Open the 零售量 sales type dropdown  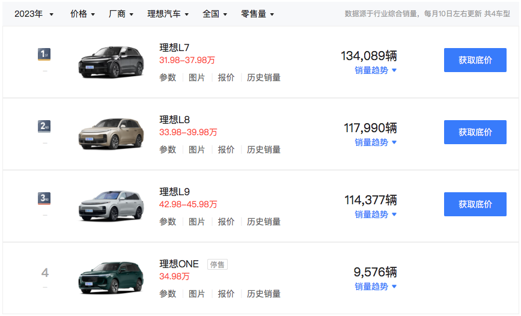click(257, 14)
